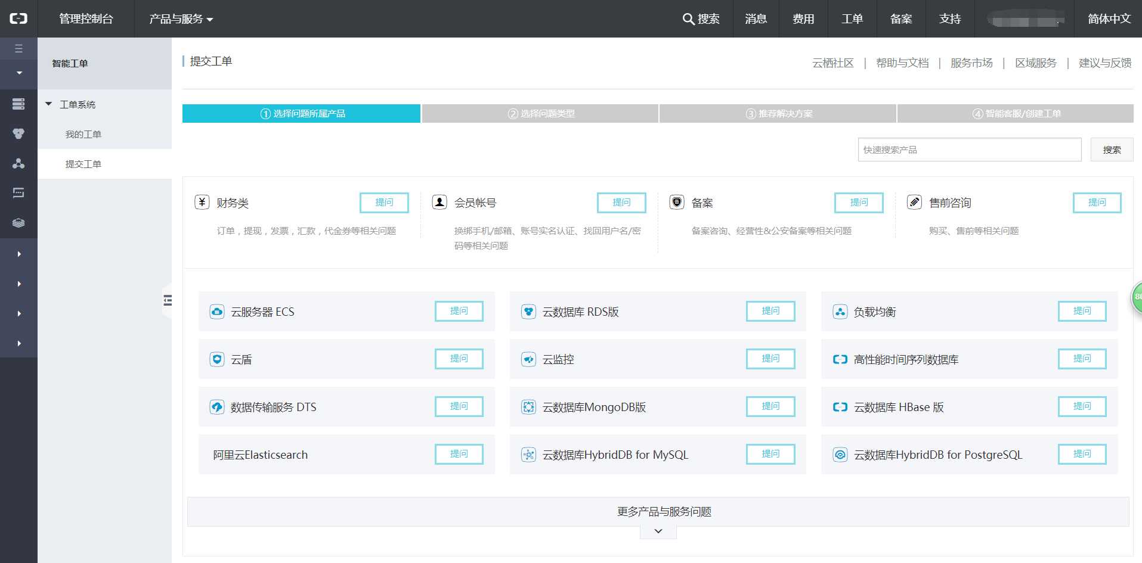
Task: Click the 售前咨询 pencil icon
Action: tap(914, 202)
